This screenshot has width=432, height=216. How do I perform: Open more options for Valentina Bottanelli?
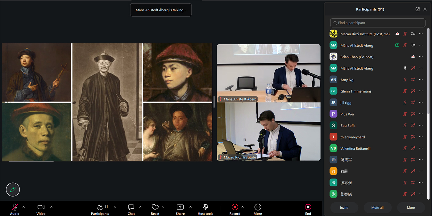click(421, 148)
